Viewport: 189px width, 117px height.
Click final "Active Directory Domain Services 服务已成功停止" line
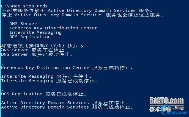coord(67,107)
